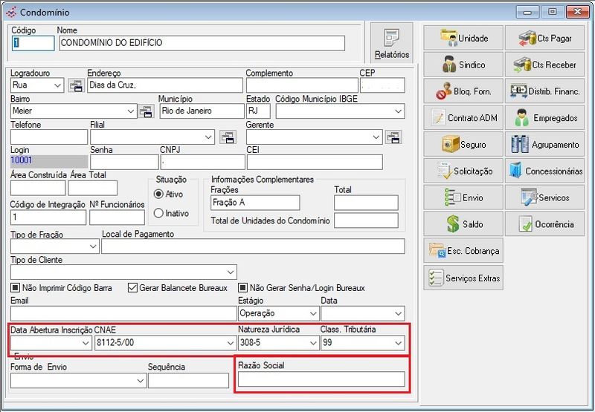Screen dimensions: 595x412
Task: Click the Sequência input field
Action: (x=189, y=381)
